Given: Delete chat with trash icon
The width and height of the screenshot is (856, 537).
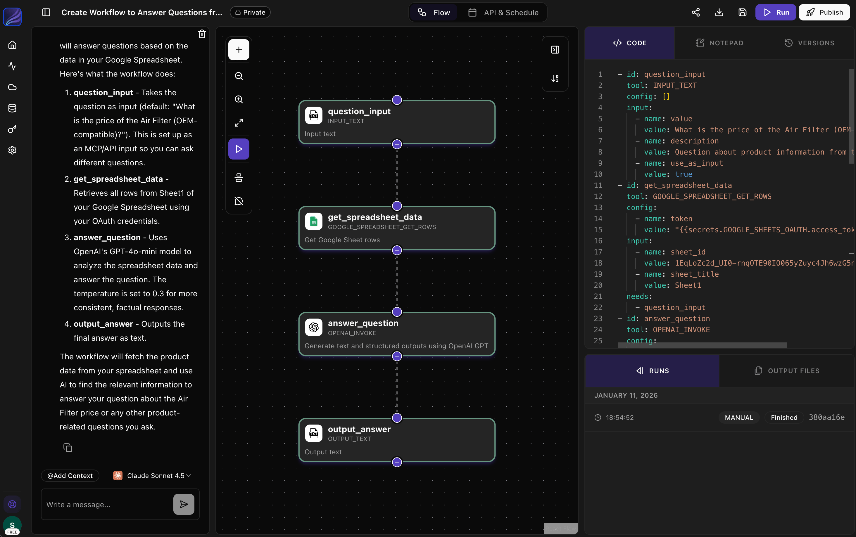Looking at the screenshot, I should tap(202, 34).
